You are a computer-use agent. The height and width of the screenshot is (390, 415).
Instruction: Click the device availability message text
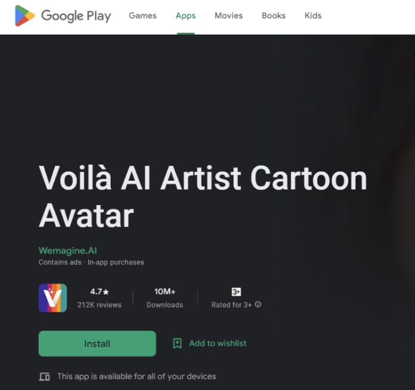tap(136, 377)
